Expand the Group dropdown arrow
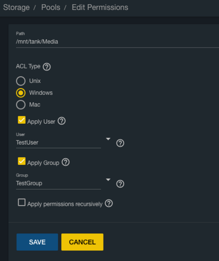Screen dimensions: 219x261 (108, 180)
